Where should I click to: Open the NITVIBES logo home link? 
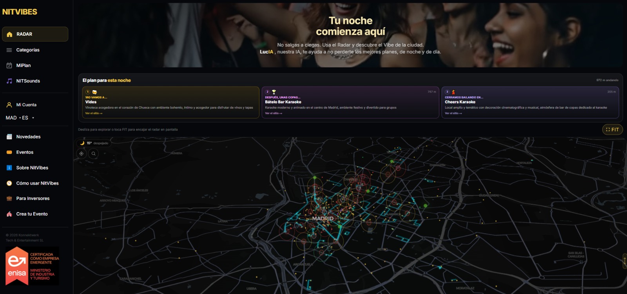(20, 12)
